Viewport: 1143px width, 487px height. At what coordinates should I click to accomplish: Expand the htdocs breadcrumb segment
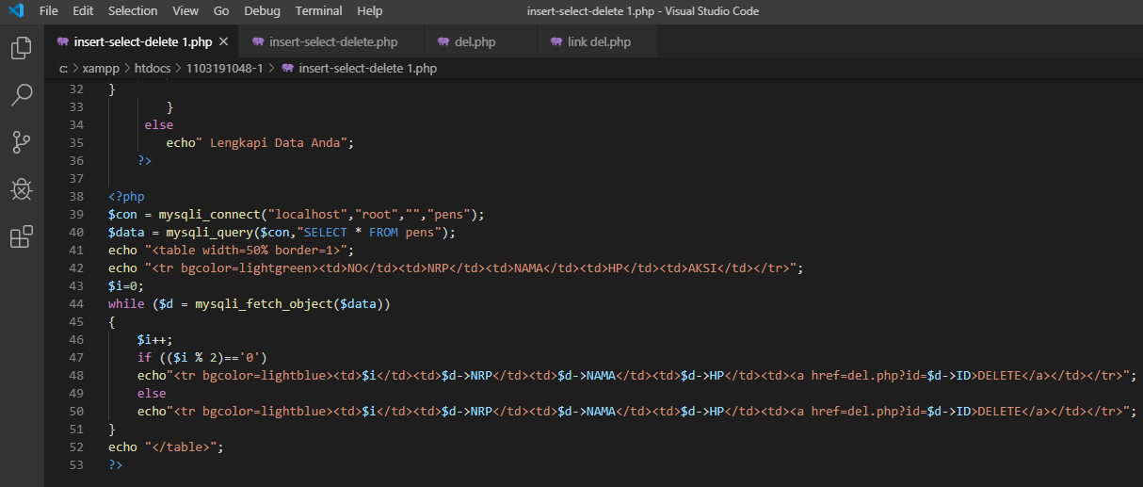[x=153, y=68]
